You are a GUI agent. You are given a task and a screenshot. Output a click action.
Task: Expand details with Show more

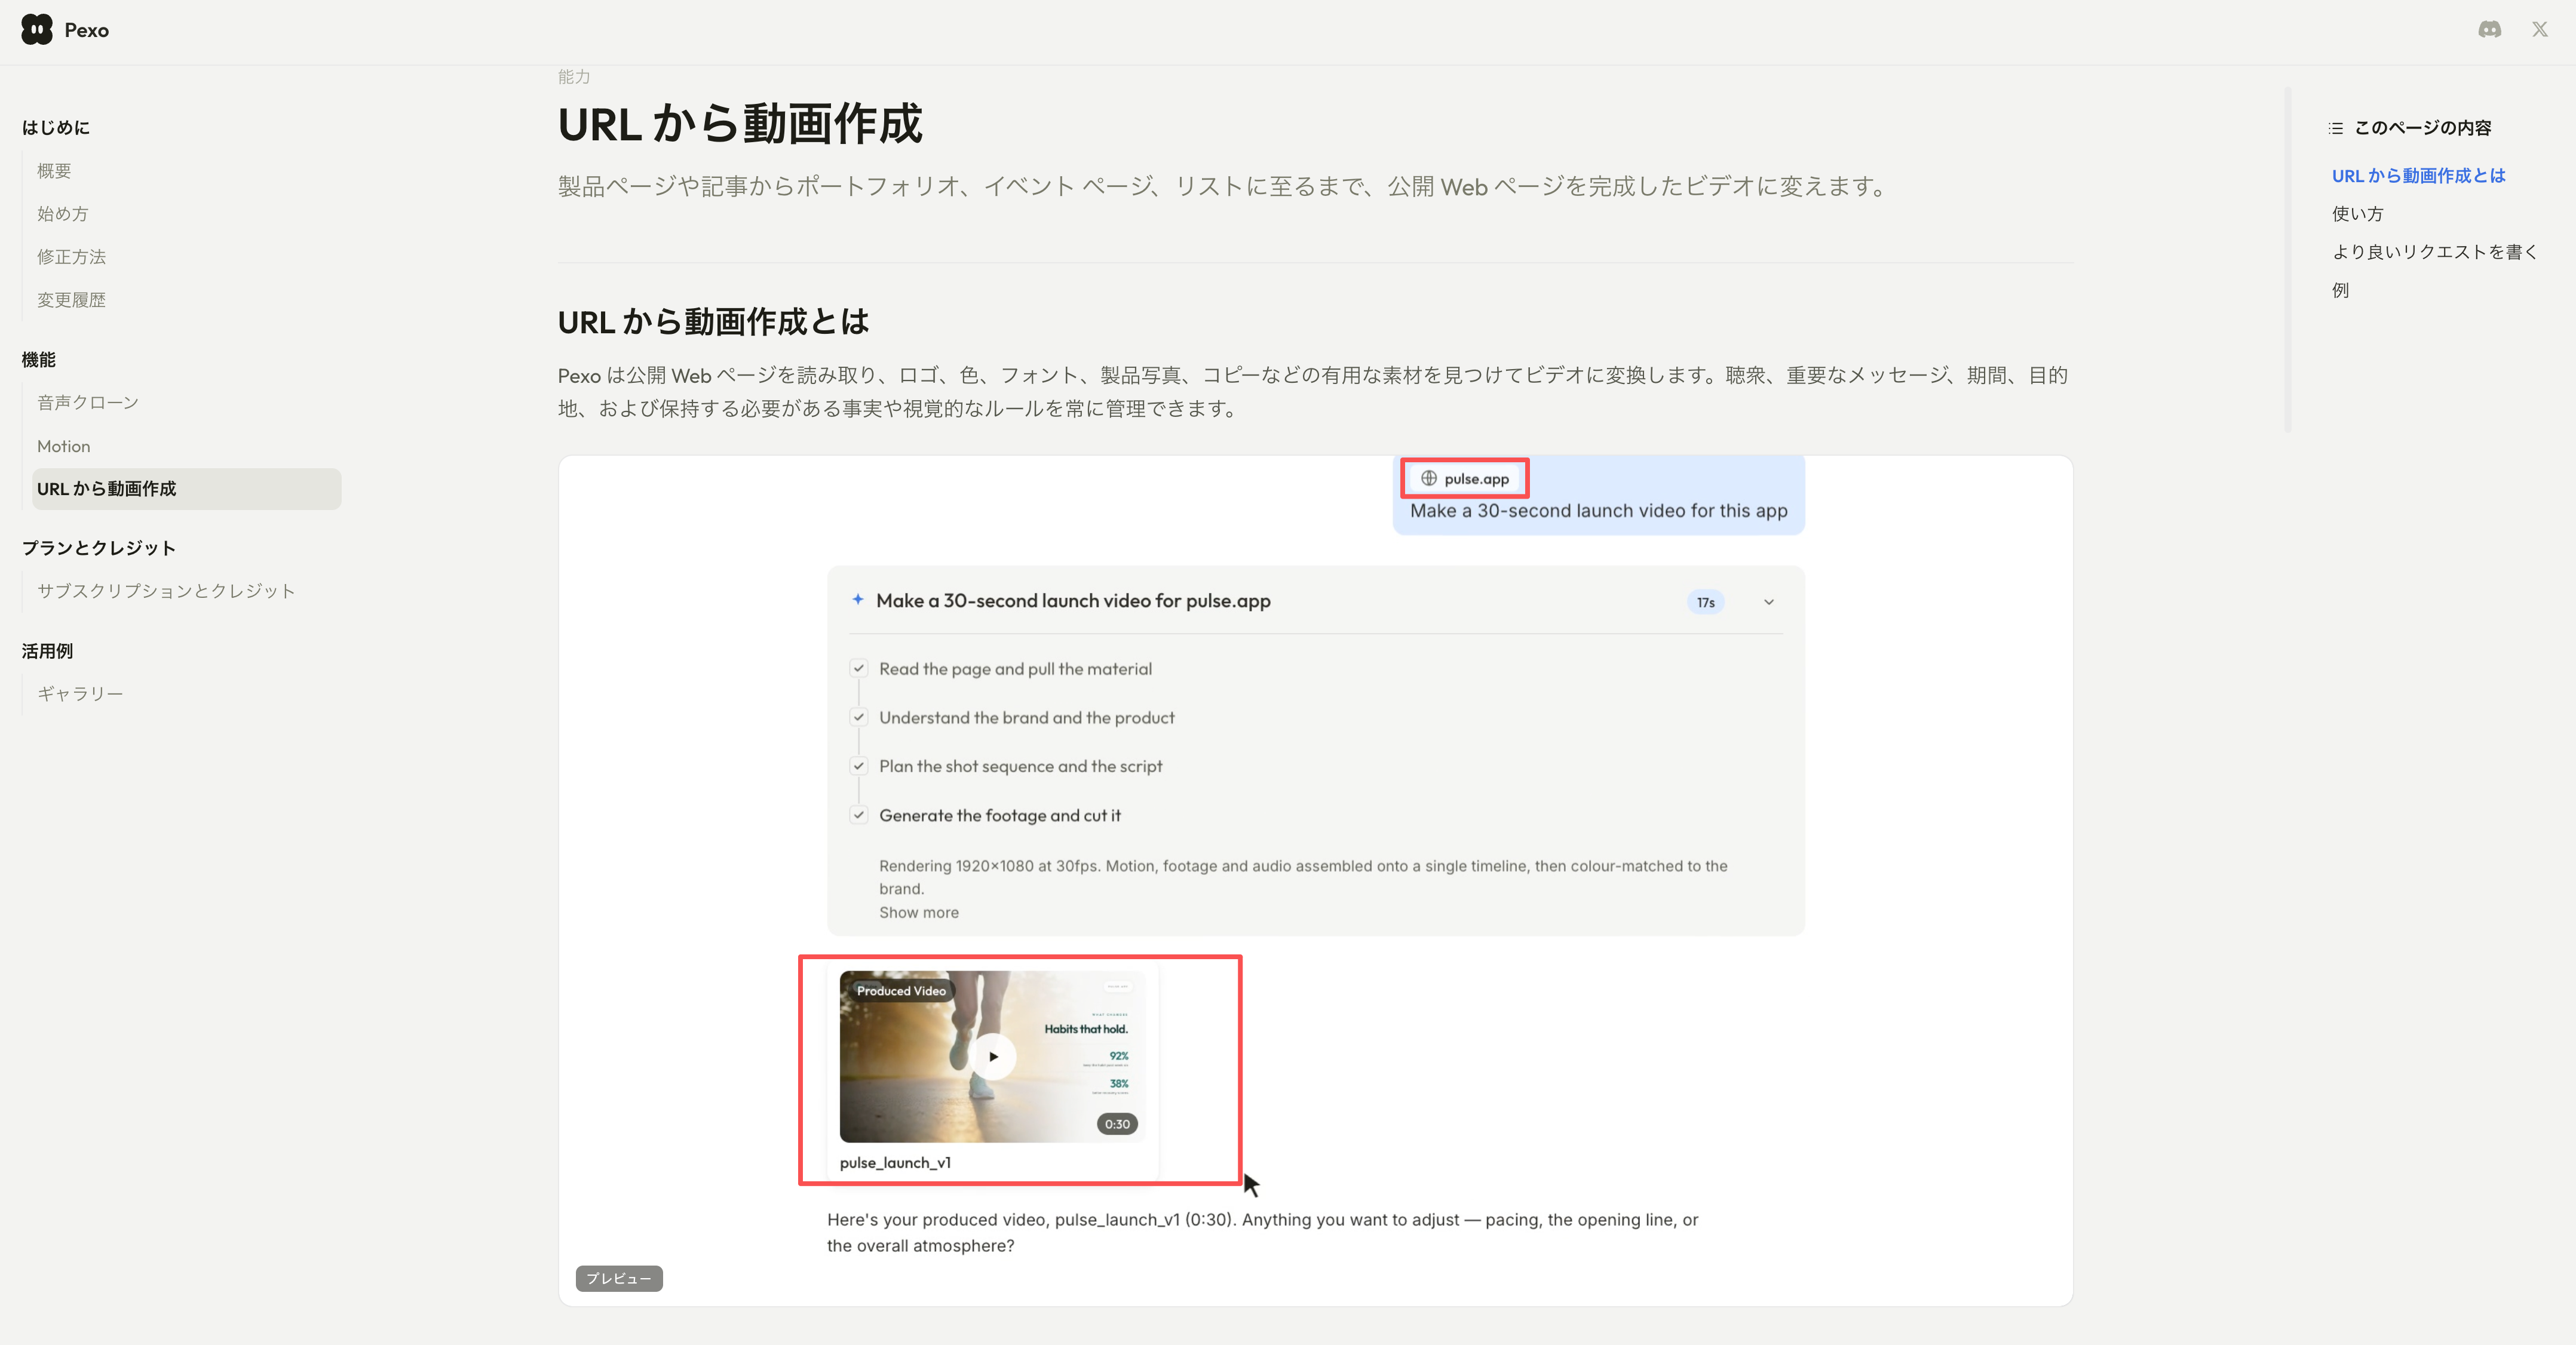pyautogui.click(x=918, y=912)
